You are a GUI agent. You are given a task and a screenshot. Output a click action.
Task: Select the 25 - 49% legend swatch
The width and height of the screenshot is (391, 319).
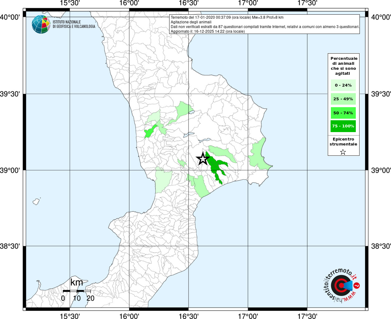[343, 99]
